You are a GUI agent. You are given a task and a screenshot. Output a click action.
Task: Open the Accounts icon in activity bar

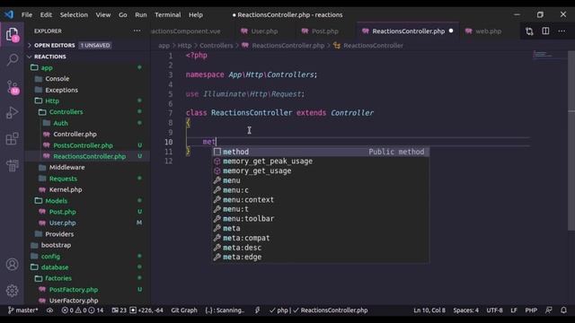pyautogui.click(x=12, y=265)
